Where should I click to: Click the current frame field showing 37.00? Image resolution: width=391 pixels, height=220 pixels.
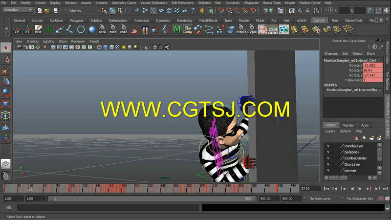pyautogui.click(x=310, y=189)
